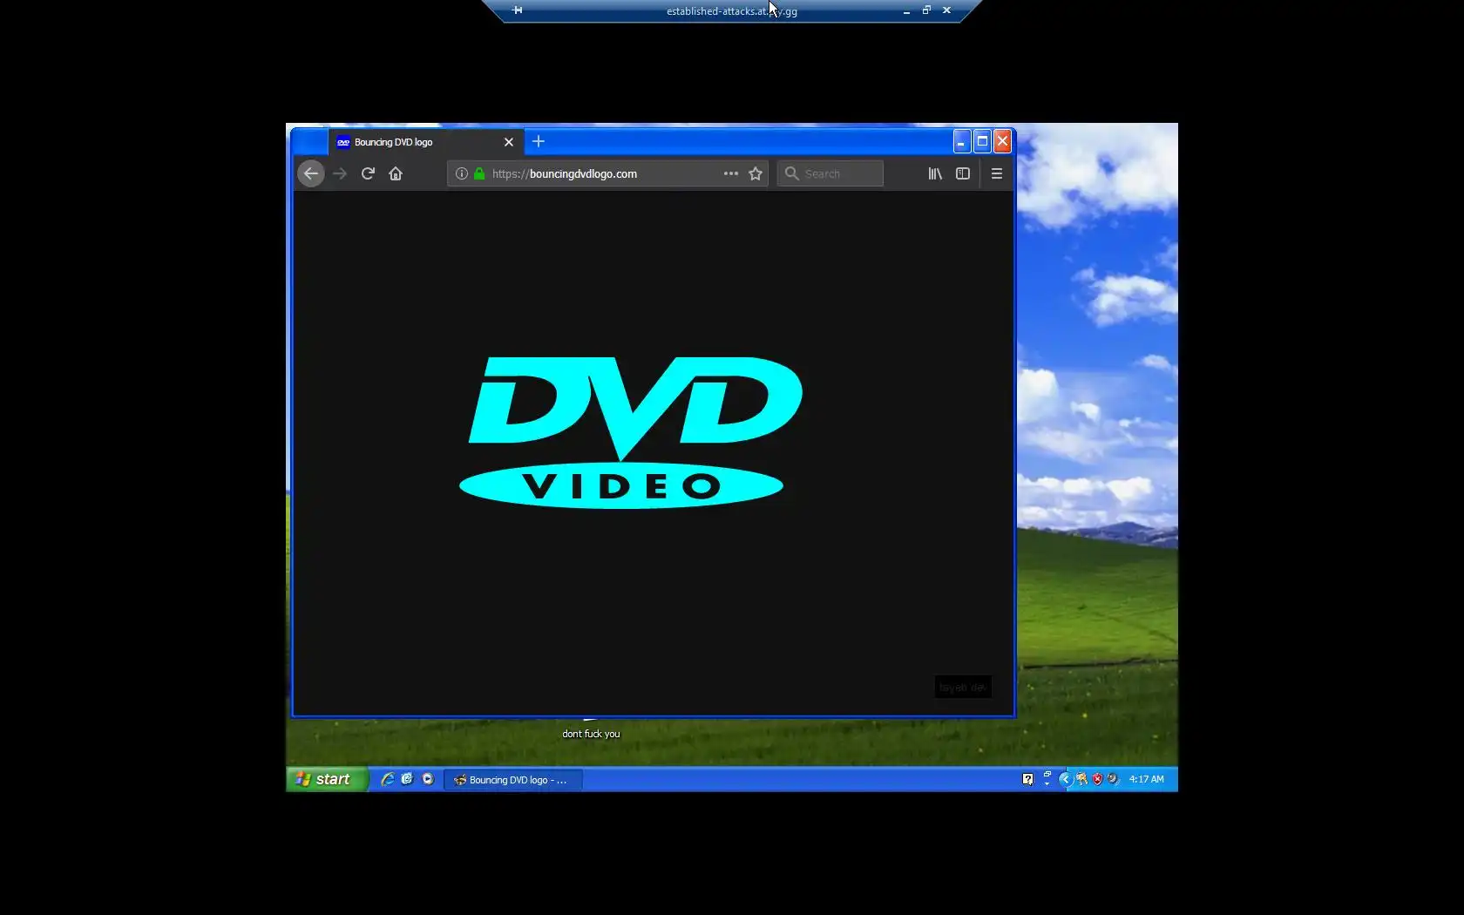Open a new tab with the plus button
Viewport: 1464px width, 915px height.
(x=539, y=141)
